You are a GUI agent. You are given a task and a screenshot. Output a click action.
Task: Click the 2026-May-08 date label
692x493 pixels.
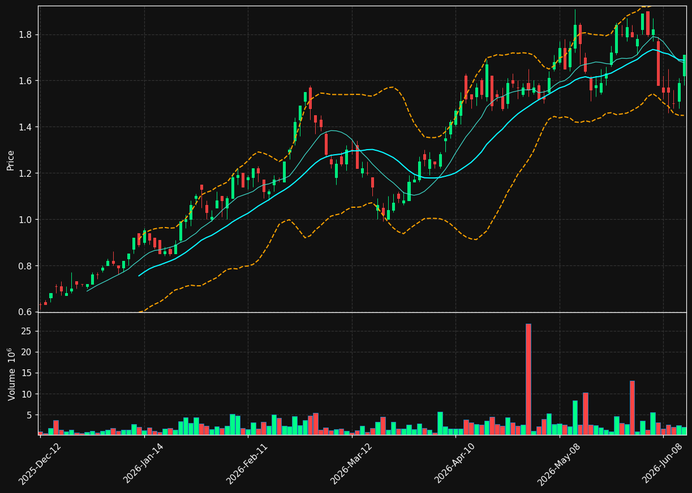559,464
